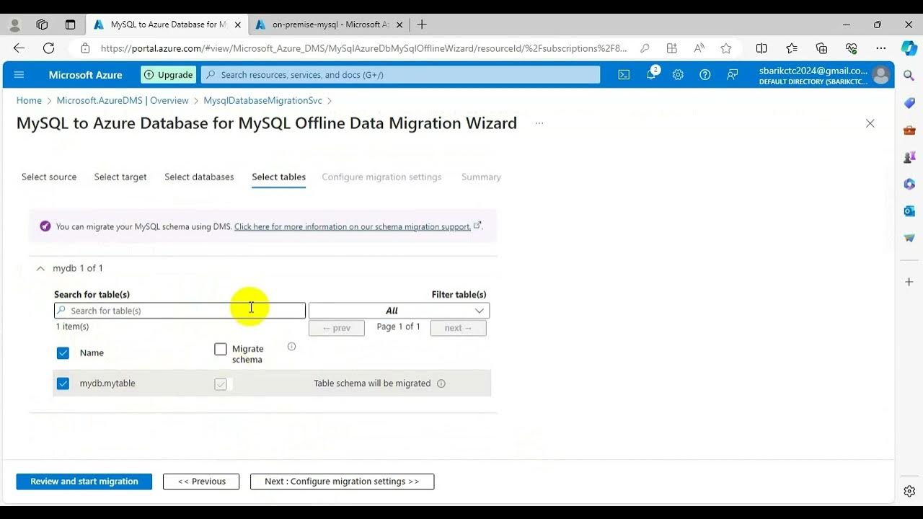923x519 pixels.
Task: Open the sidebar settings gear at bottom
Action: pyautogui.click(x=909, y=491)
